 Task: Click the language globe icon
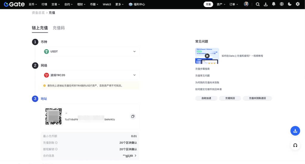[282, 4]
